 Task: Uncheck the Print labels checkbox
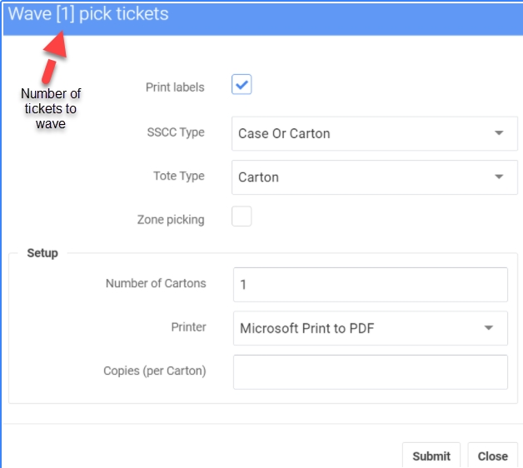(242, 85)
